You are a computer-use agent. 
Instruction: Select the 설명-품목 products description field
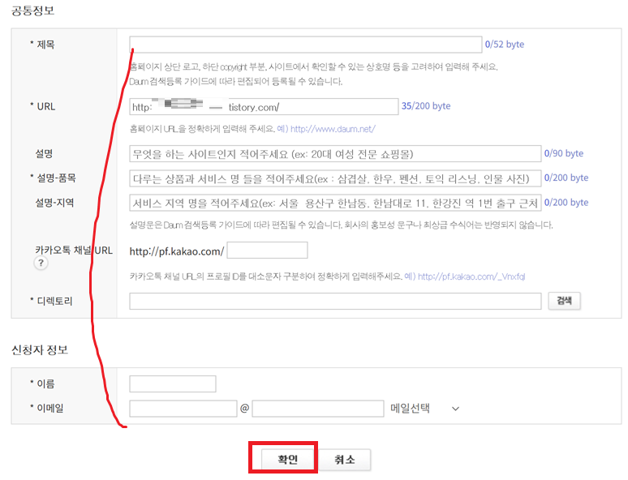pyautogui.click(x=334, y=178)
